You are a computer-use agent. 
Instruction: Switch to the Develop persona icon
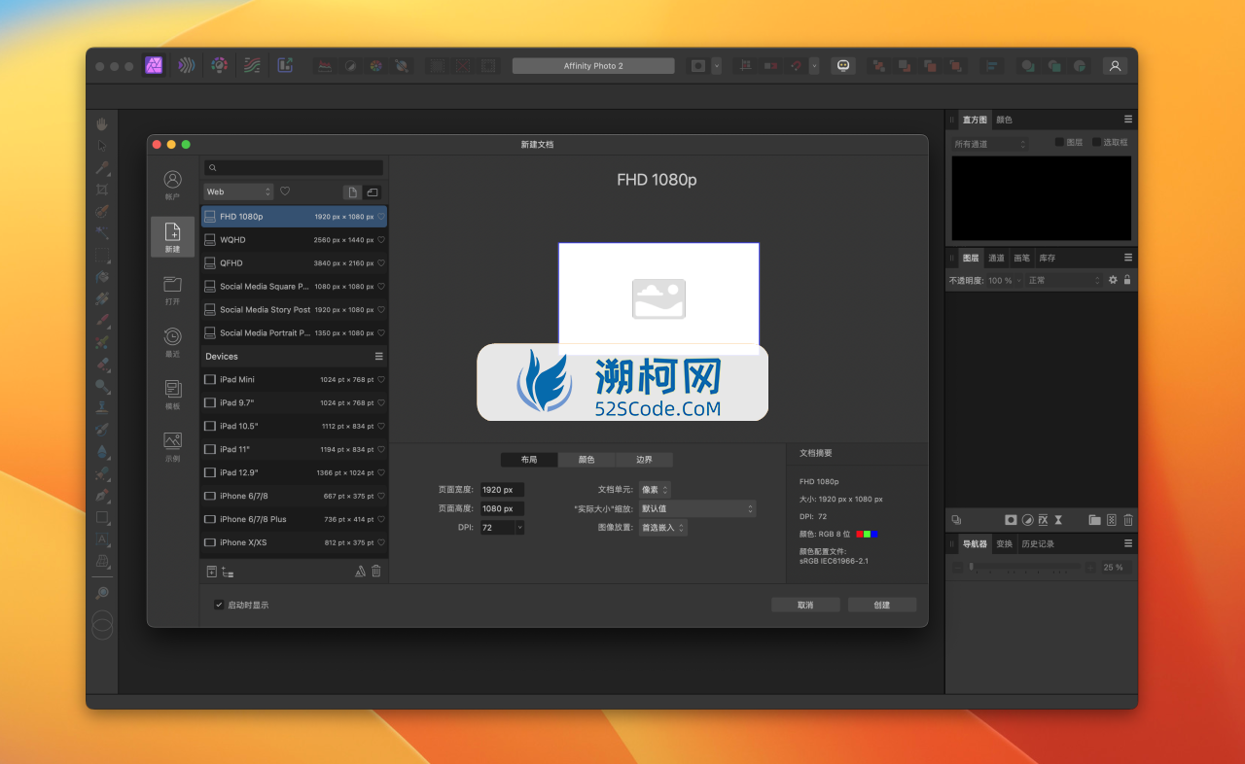click(x=220, y=65)
